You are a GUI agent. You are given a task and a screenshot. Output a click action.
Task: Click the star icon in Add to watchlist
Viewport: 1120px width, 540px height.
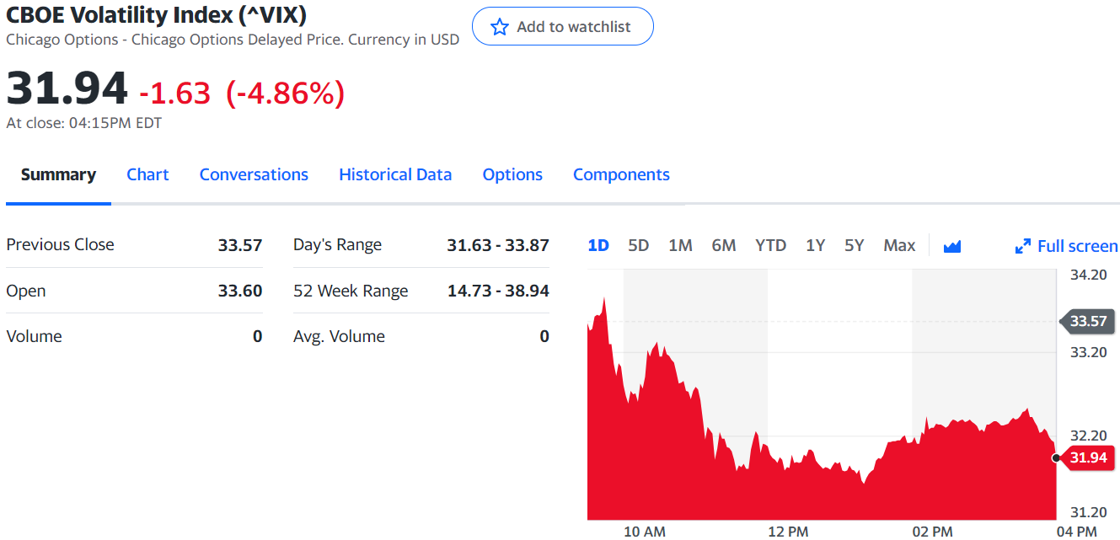coord(500,27)
